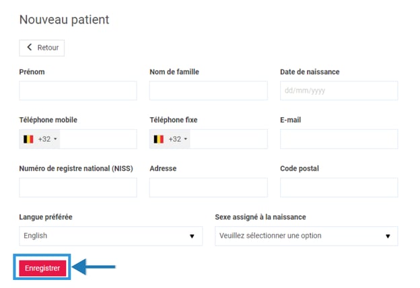
Task: Click the back chevron icon in Retour
Action: [x=30, y=48]
